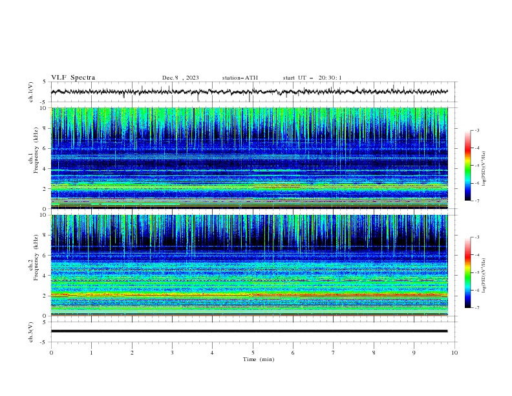Click the "start UT = 20:30:1" header text
512x396 pixels.
(312, 78)
